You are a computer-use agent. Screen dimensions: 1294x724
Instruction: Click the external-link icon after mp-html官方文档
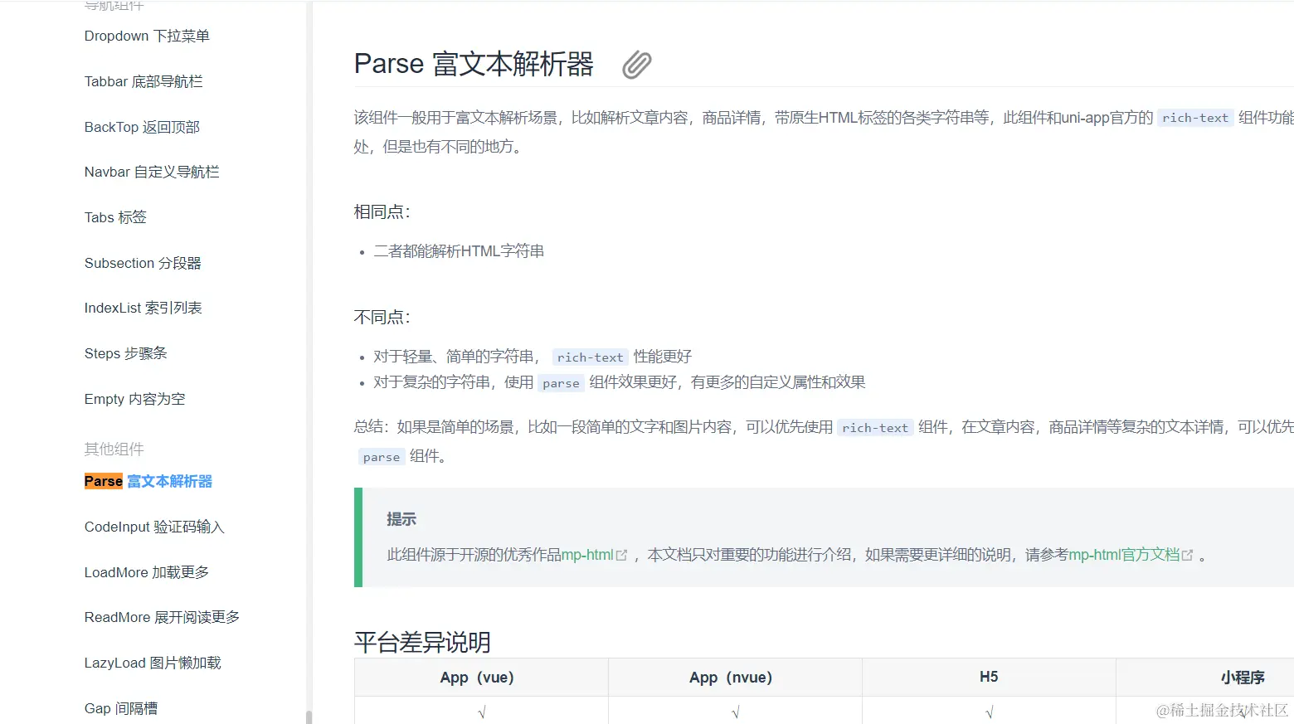coord(1188,555)
